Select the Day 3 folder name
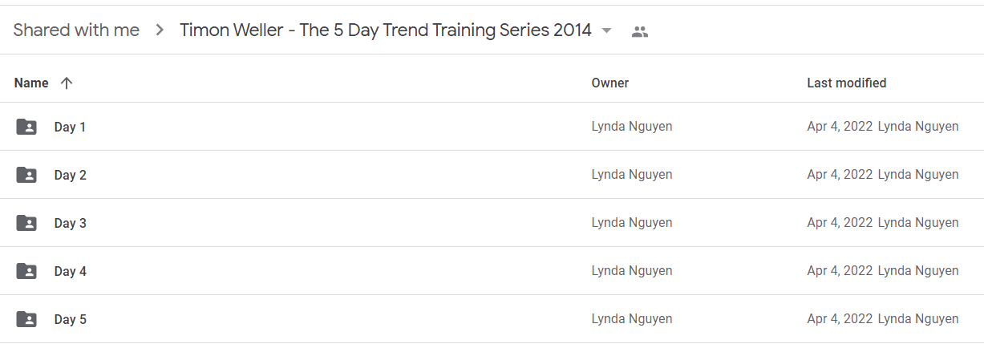This screenshot has height=344, width=984. (x=70, y=223)
